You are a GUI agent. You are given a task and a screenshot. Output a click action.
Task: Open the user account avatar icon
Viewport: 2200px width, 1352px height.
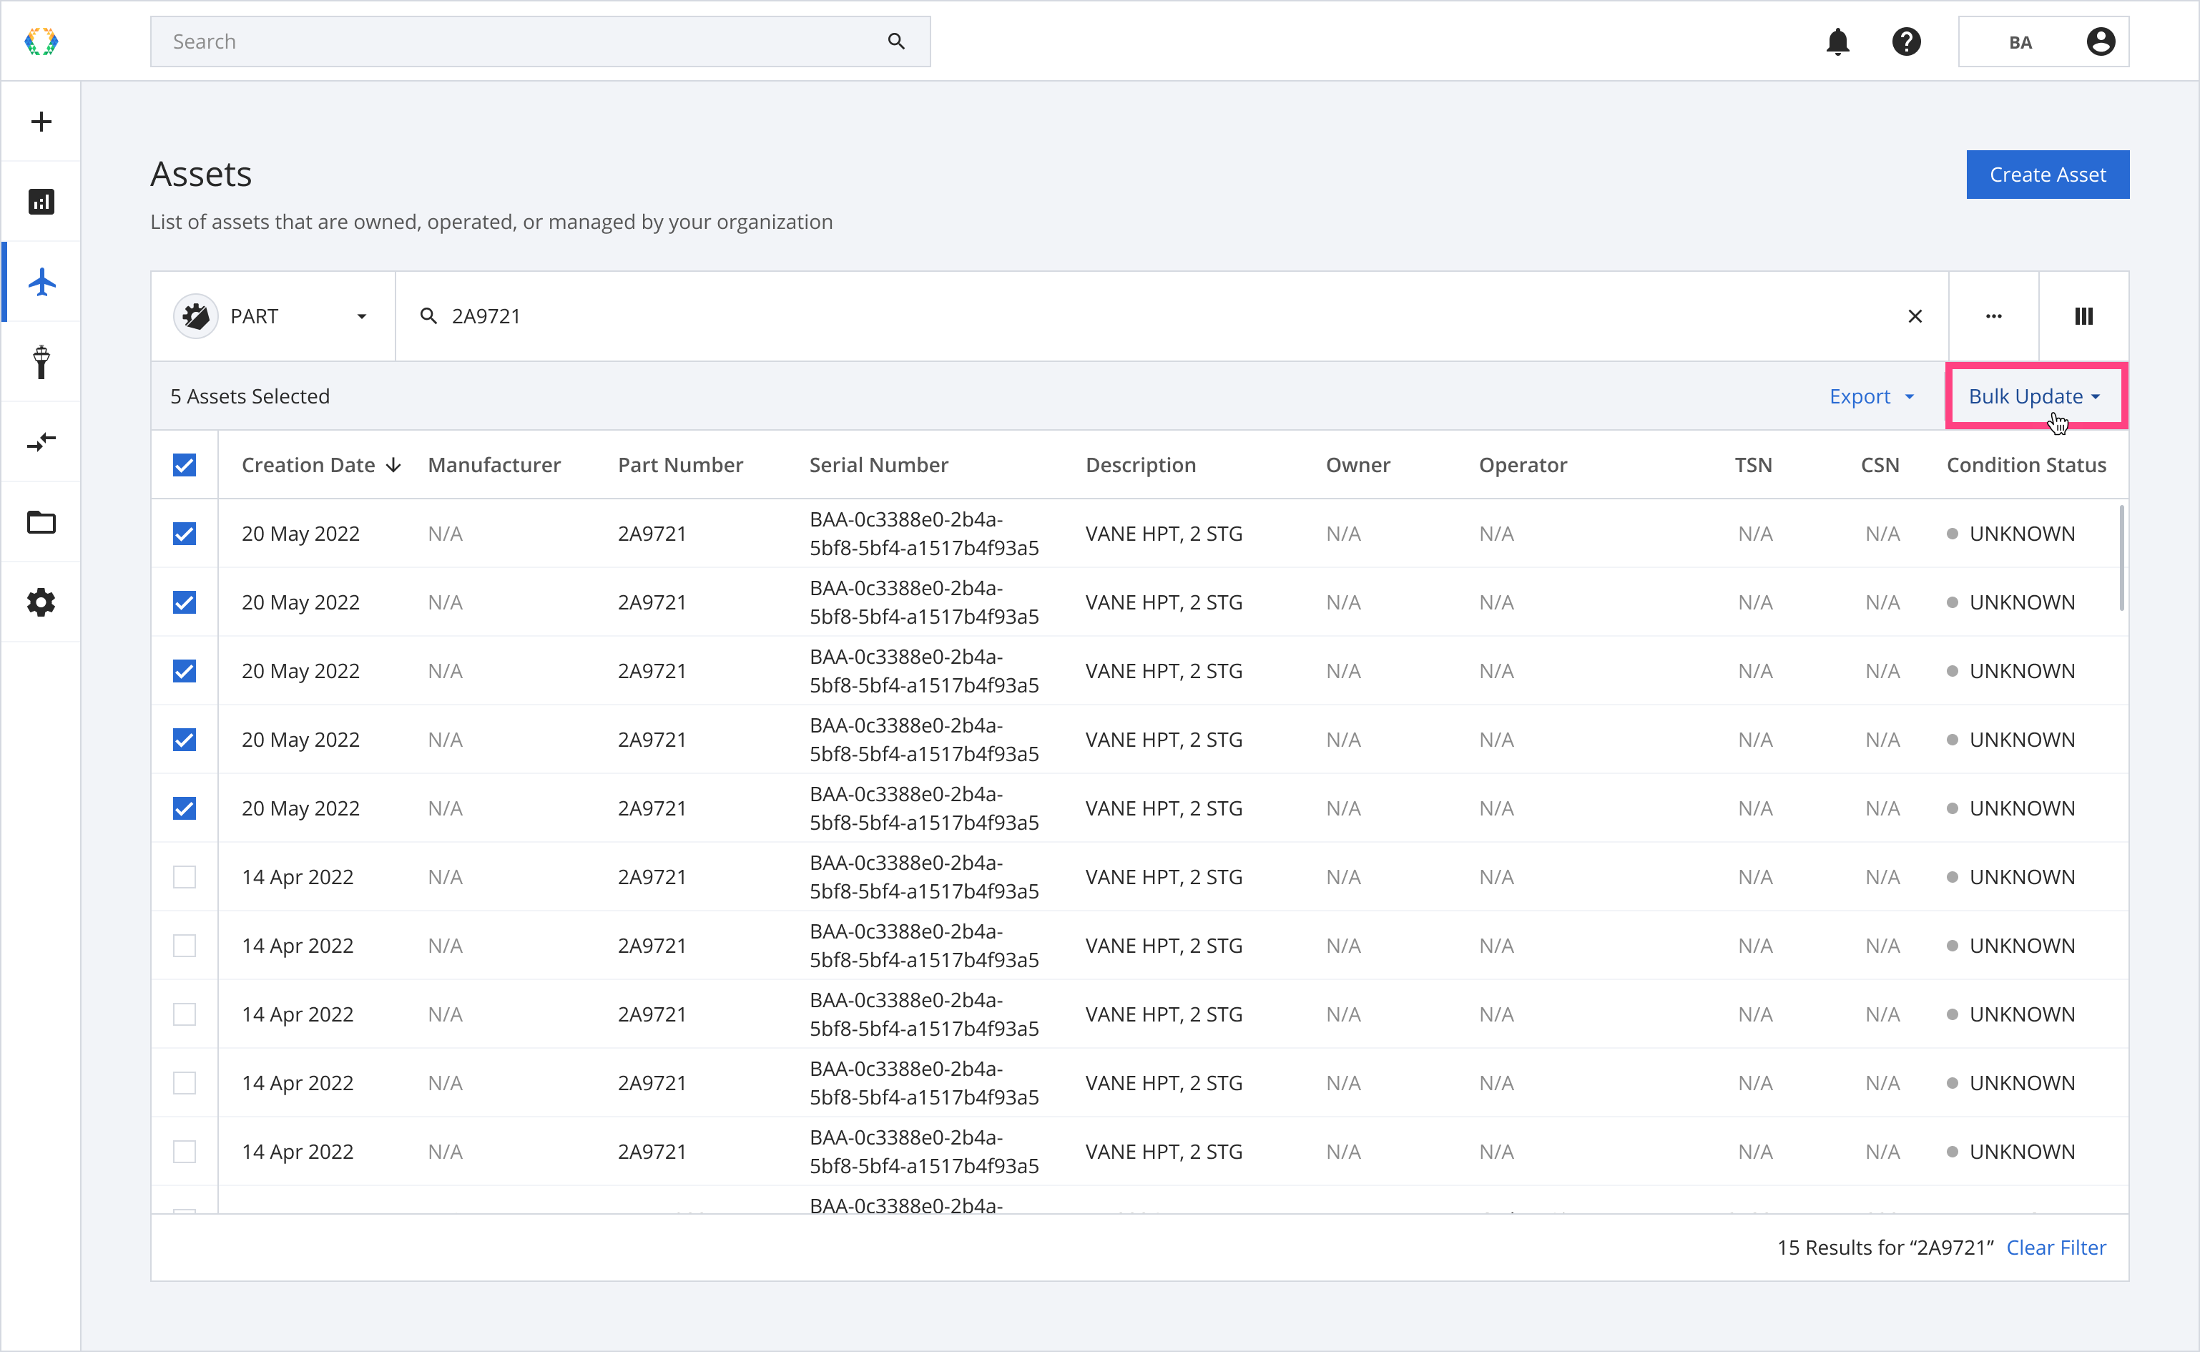(2100, 41)
